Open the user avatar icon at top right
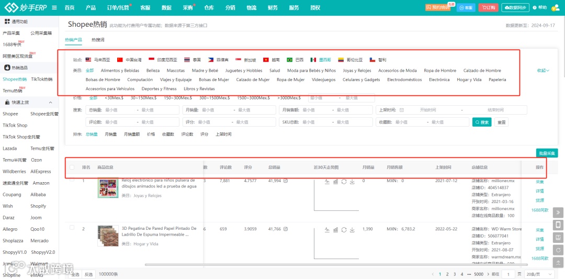This screenshot has height=279, width=565. point(556,7)
